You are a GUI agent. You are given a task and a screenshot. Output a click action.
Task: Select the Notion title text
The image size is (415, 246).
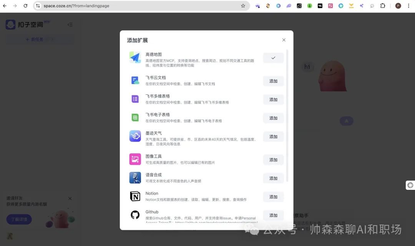click(x=152, y=193)
